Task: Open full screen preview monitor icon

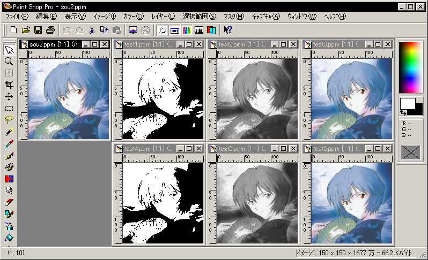Action: click(133, 30)
